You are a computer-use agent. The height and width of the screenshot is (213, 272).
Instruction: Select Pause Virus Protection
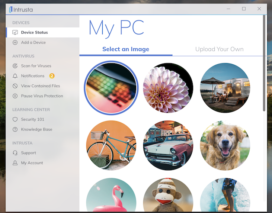coord(43,96)
